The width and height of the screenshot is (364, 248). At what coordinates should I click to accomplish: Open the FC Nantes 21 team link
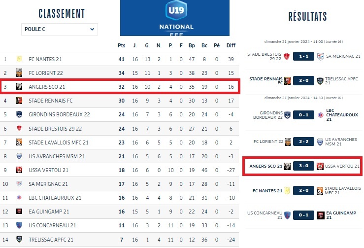[45, 59]
